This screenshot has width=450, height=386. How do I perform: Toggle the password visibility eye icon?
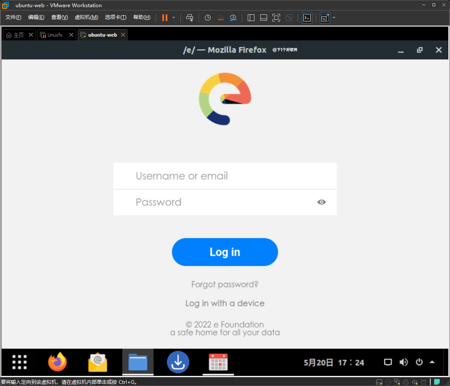coord(321,202)
